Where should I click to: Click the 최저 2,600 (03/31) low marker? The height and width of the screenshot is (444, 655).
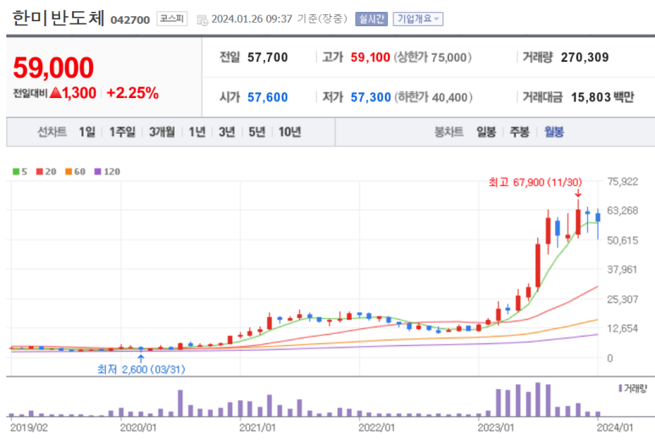(x=142, y=370)
